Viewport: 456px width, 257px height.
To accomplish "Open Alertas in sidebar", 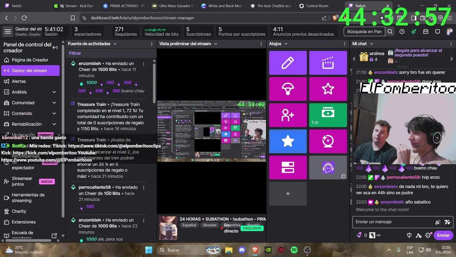I will coord(31,81).
